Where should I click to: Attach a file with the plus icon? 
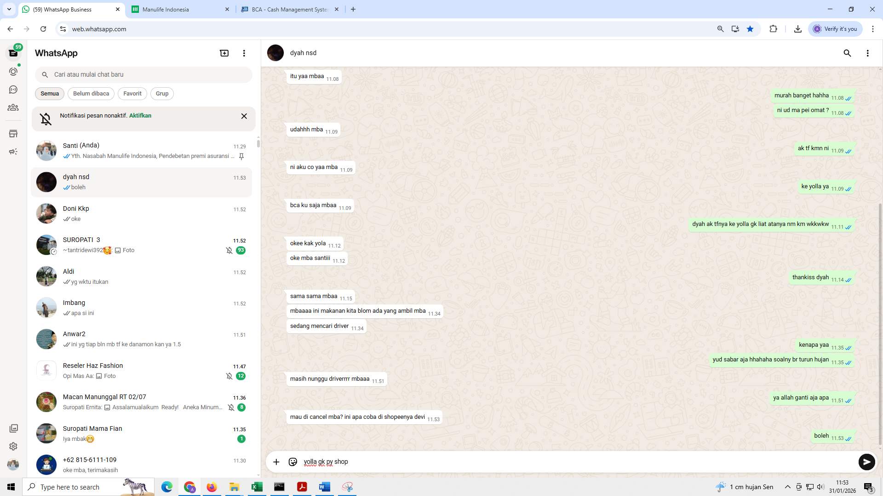pos(276,462)
